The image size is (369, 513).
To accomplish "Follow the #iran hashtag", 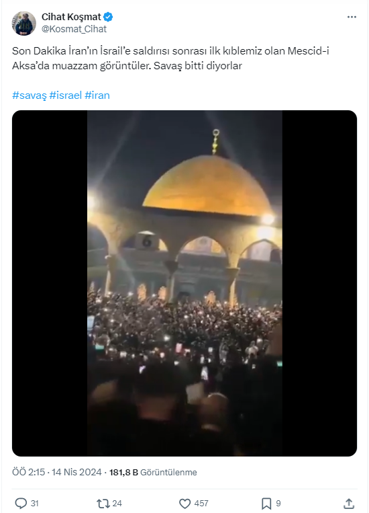I will click(x=97, y=95).
